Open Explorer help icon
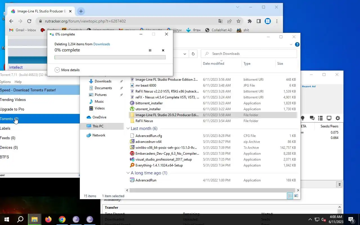The width and height of the screenshot is (360, 225). (x=297, y=44)
